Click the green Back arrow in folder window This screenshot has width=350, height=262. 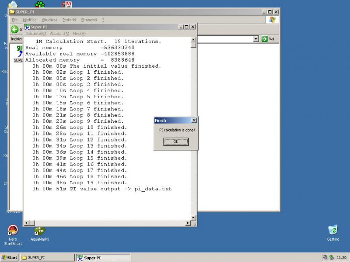point(15,29)
